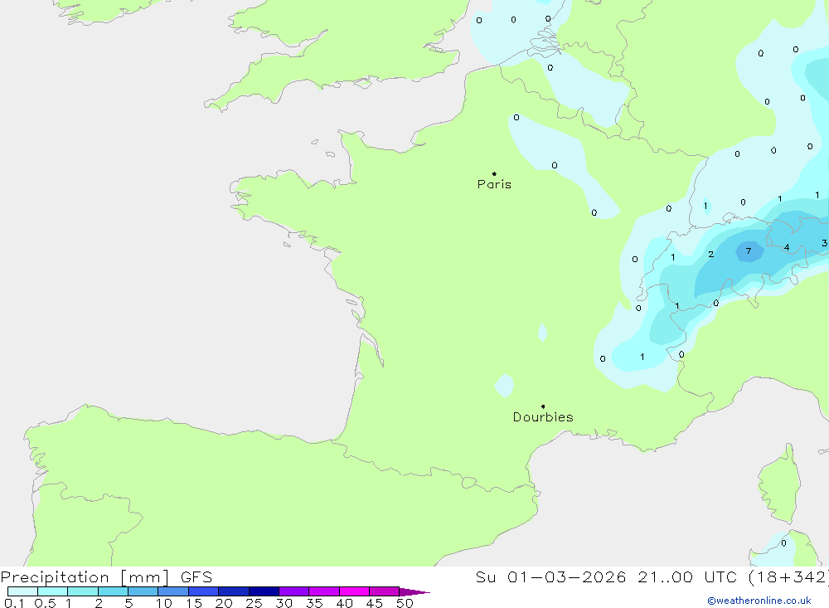Pick the 10–15 mm legend color swatch
Image resolution: width=829 pixels, height=608 pixels.
coord(173,591)
